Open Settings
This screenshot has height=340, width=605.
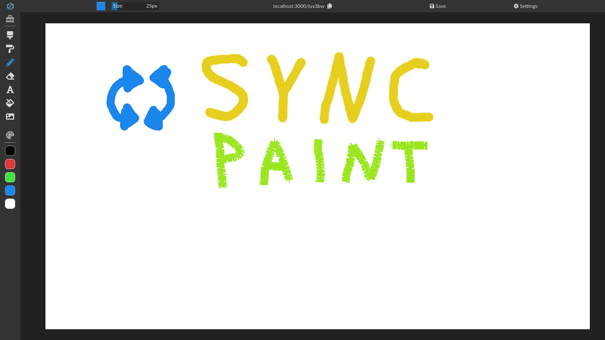[x=525, y=6]
